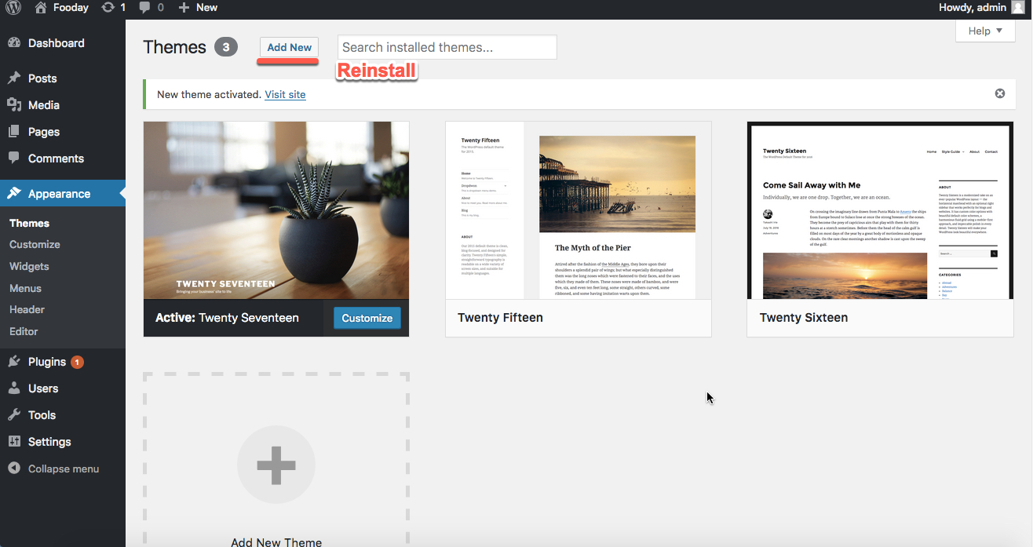Image resolution: width=1033 pixels, height=547 pixels.
Task: Open Posts via the pushpin icon
Action: [14, 78]
